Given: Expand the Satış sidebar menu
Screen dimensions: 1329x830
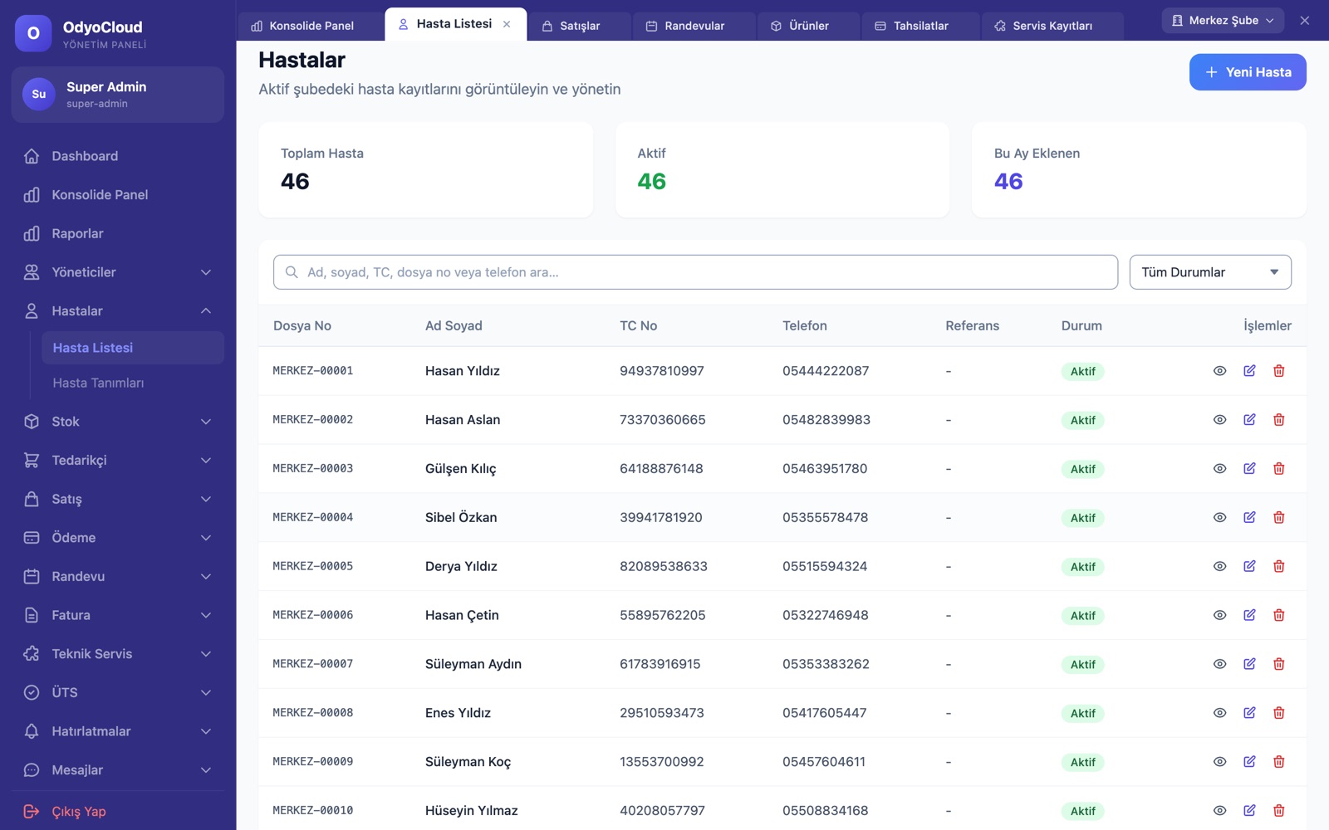Looking at the screenshot, I should pyautogui.click(x=118, y=499).
